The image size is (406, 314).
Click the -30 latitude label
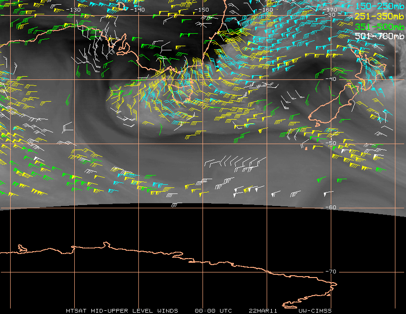point(330,15)
